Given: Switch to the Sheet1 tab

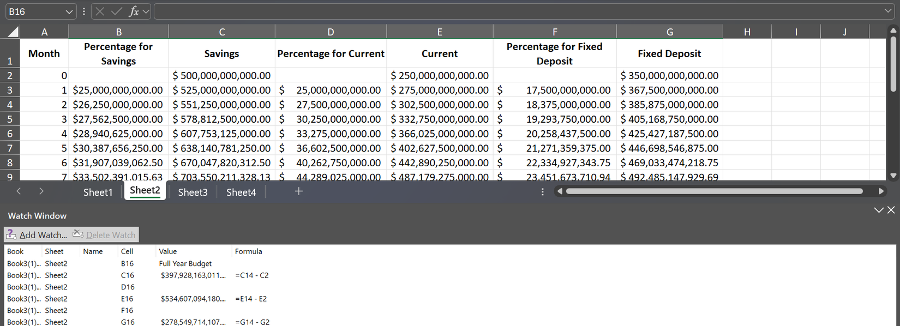Looking at the screenshot, I should pos(98,192).
